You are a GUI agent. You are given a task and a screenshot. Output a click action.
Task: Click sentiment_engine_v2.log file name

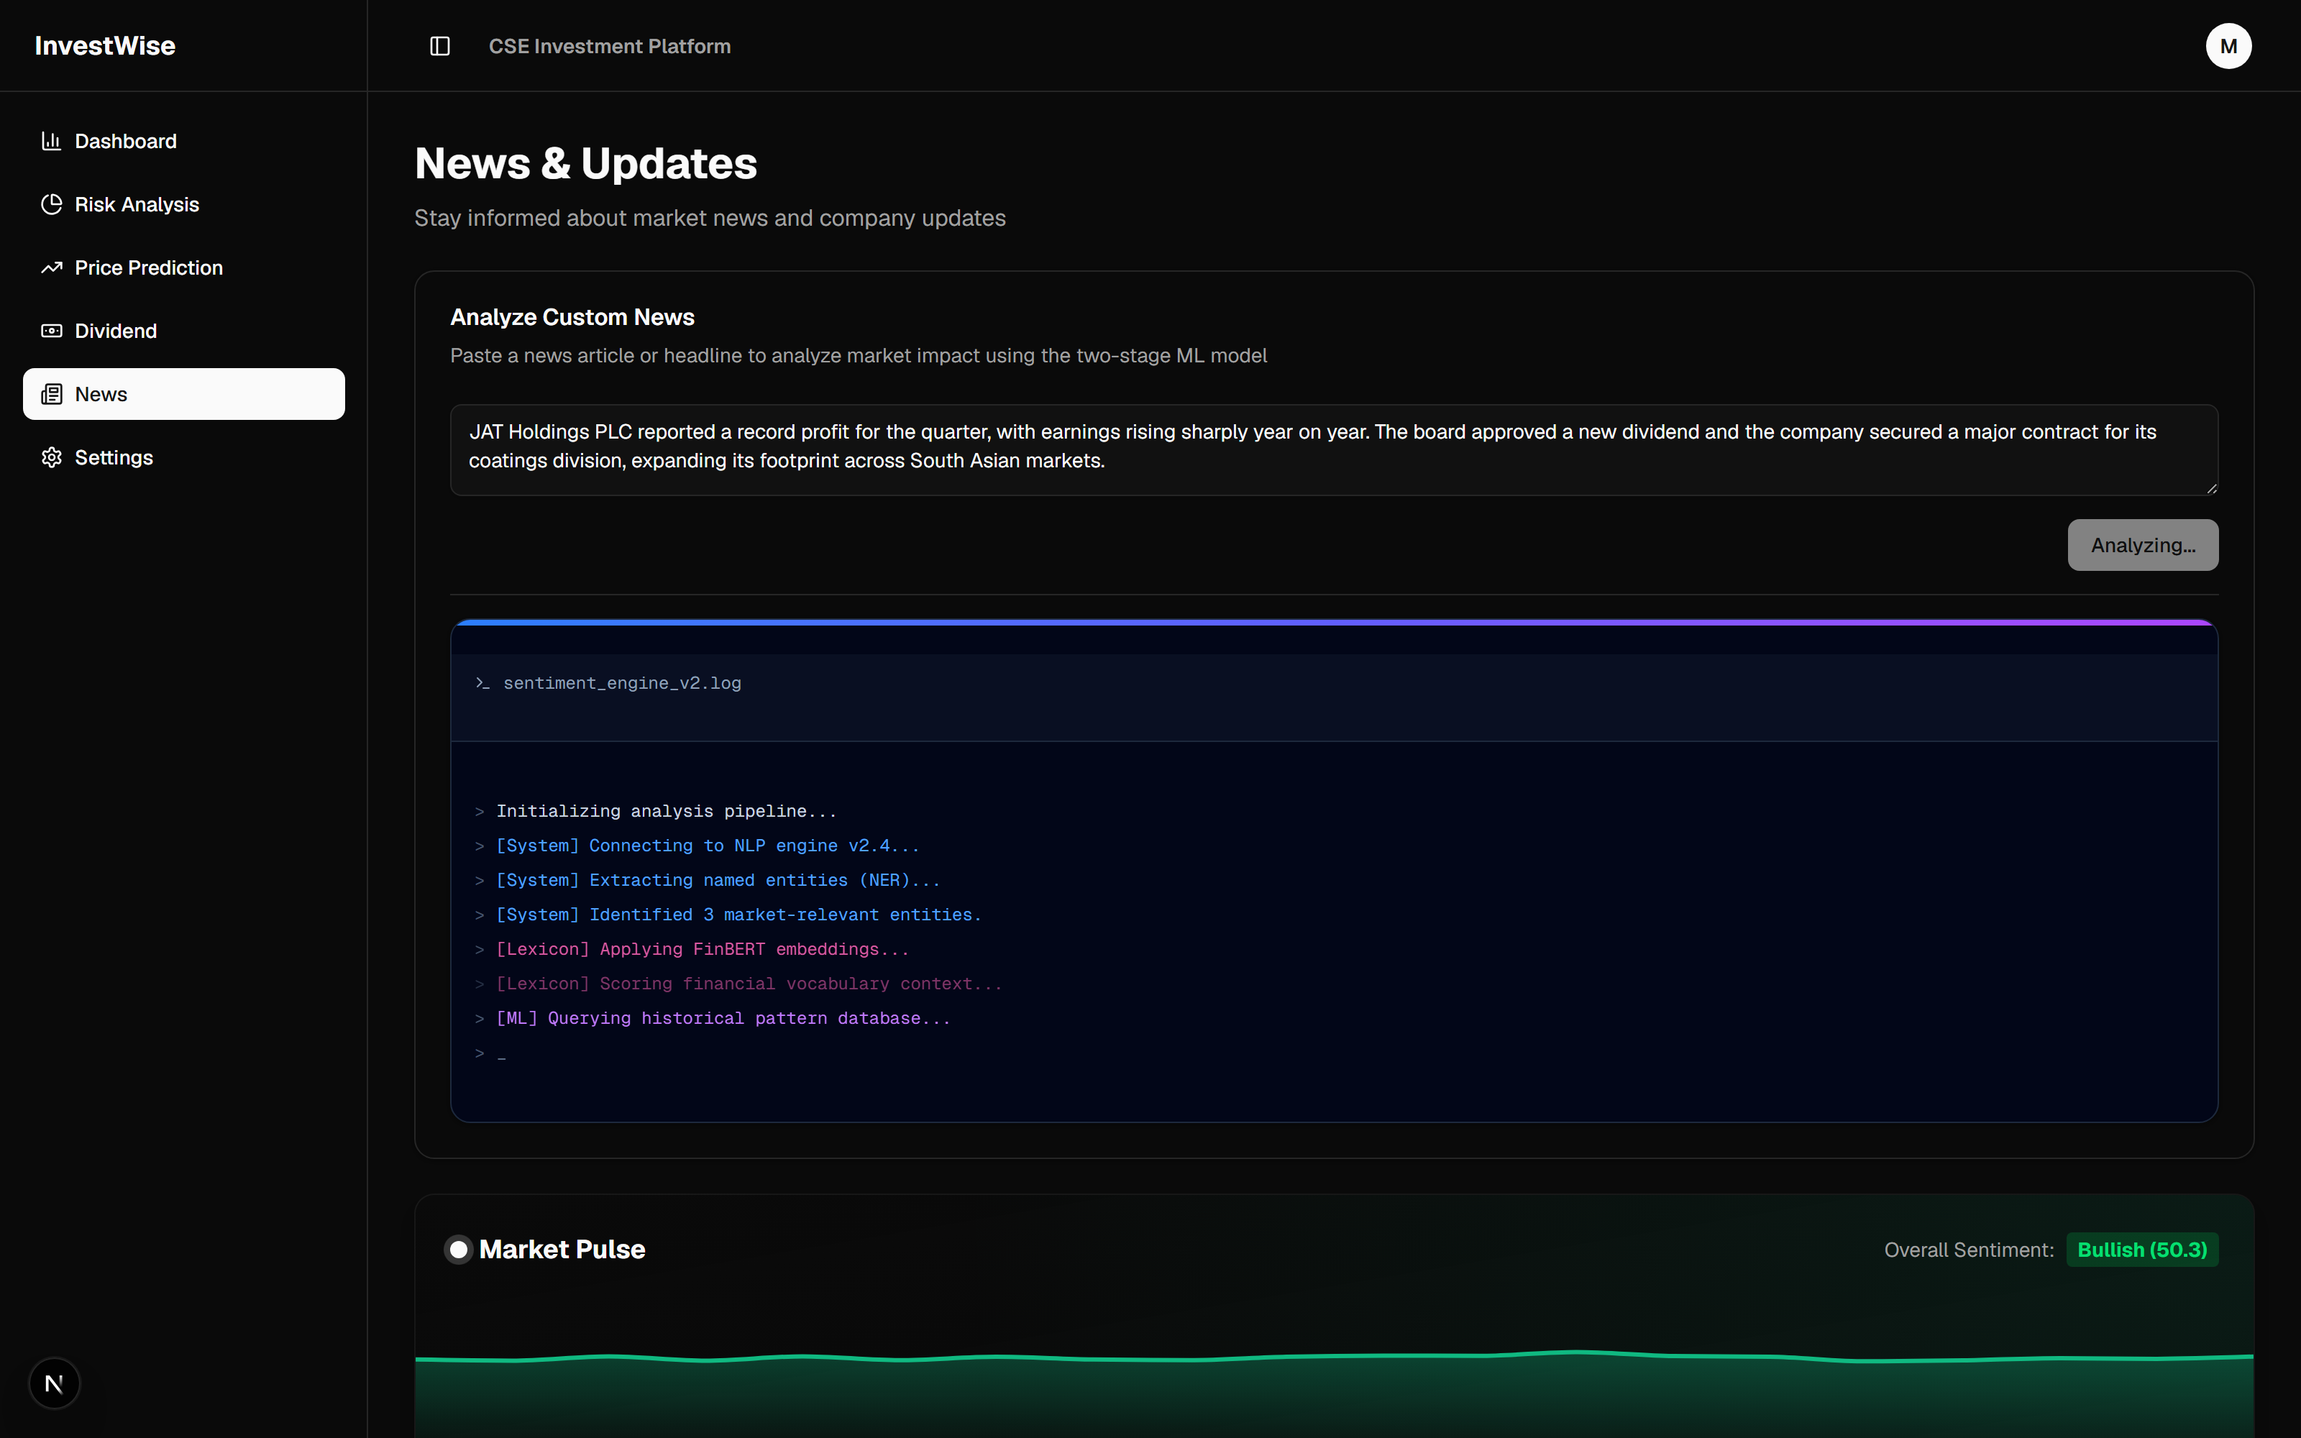(x=622, y=683)
